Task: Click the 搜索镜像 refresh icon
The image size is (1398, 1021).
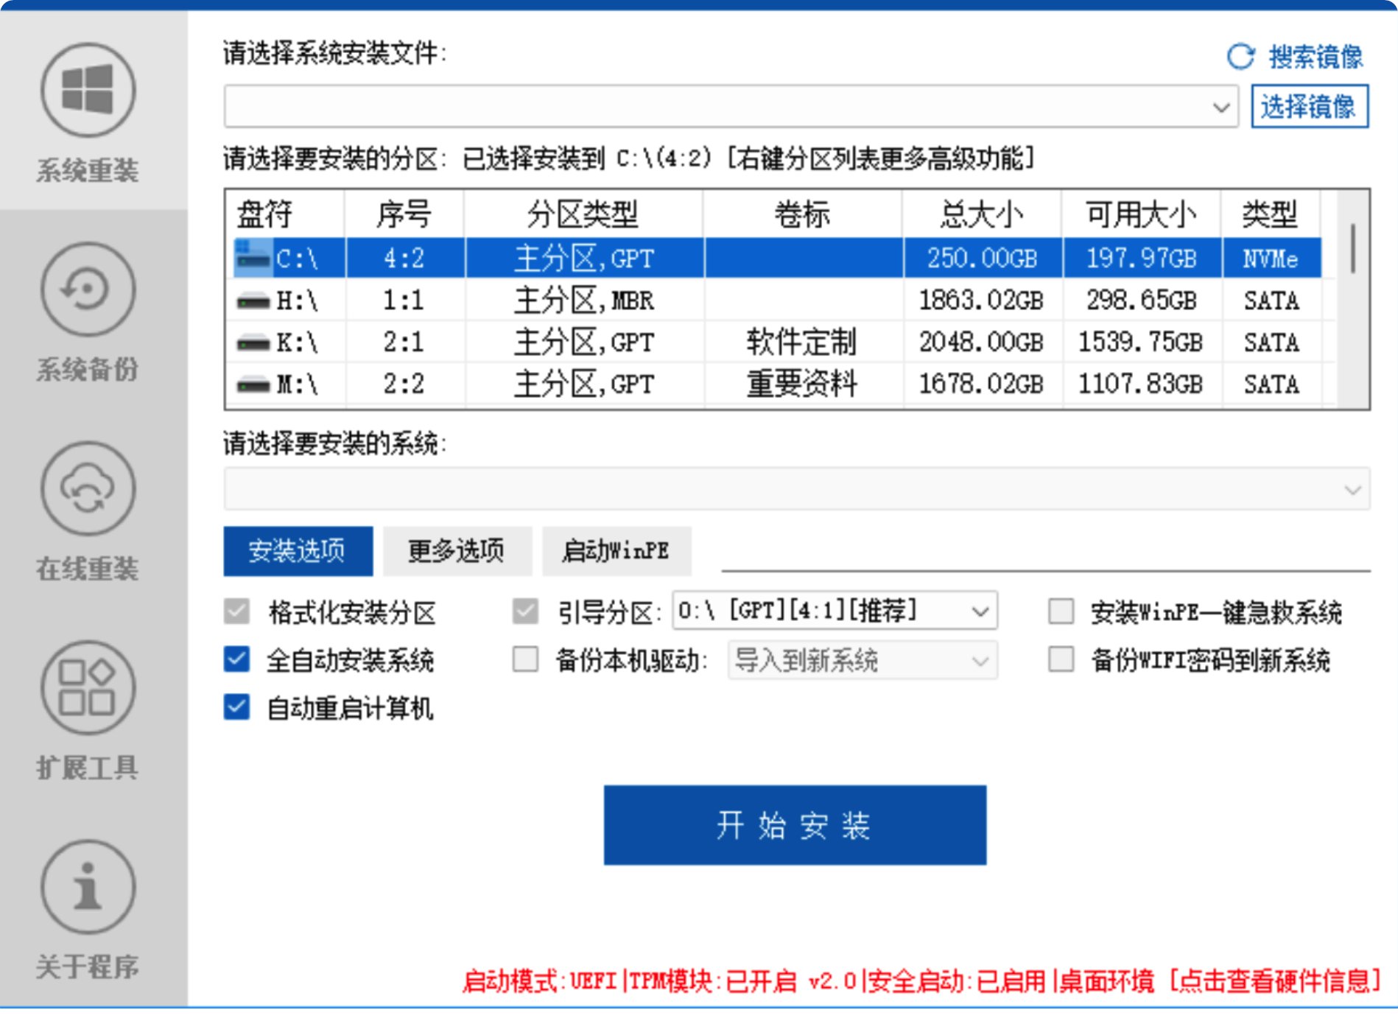Action: 1240,57
